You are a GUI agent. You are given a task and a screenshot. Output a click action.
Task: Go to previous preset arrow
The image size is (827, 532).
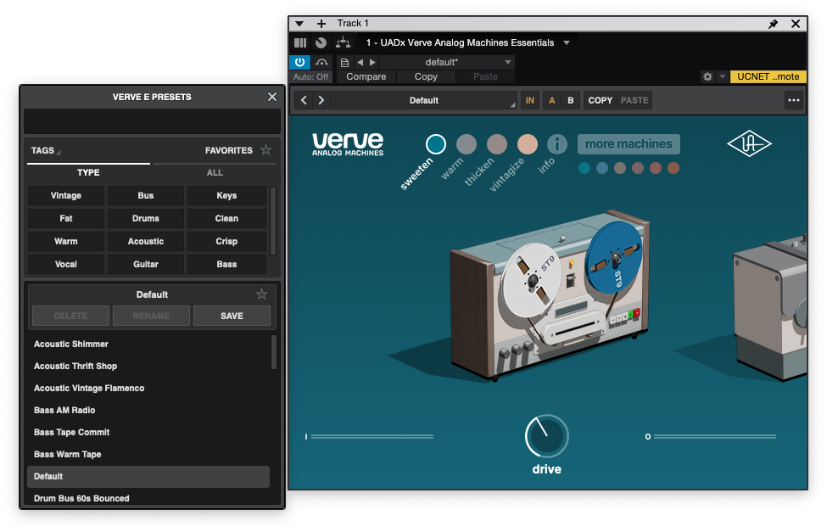(304, 100)
